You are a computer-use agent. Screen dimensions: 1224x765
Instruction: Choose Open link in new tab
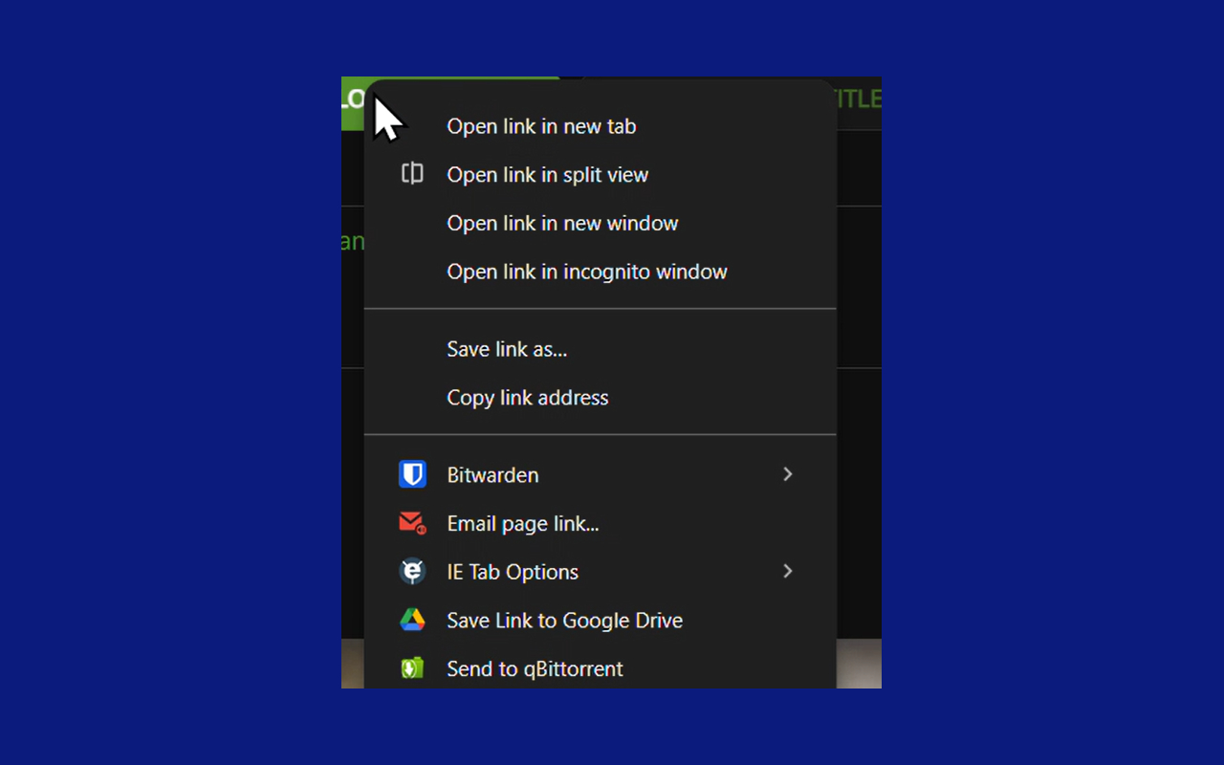601,126
